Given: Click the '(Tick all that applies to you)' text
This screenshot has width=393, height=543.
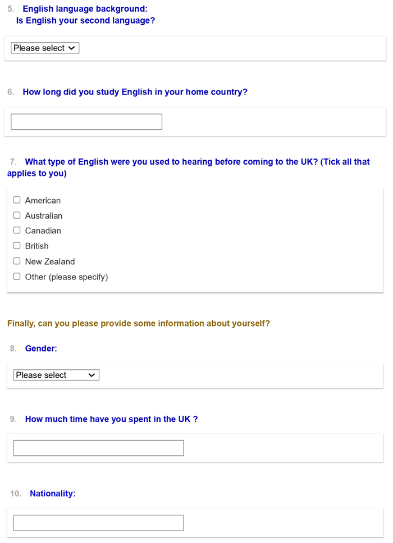Looking at the screenshot, I should tap(37, 174).
